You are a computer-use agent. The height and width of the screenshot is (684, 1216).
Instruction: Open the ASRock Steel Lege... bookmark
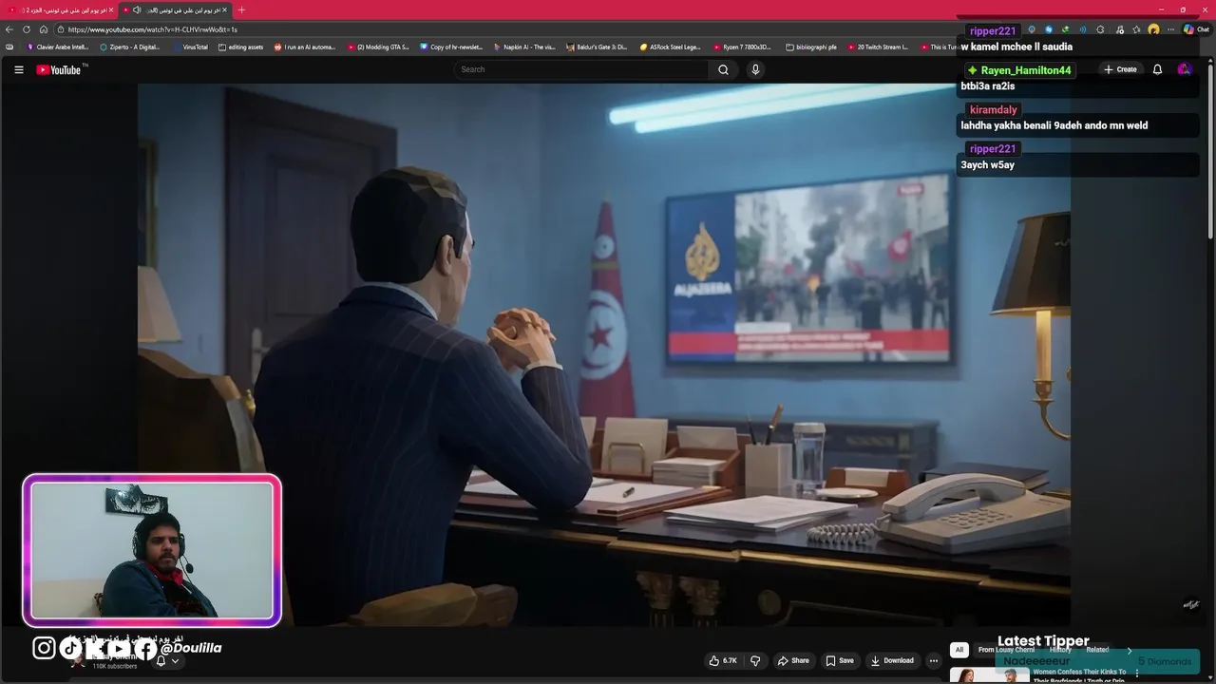(x=671, y=47)
